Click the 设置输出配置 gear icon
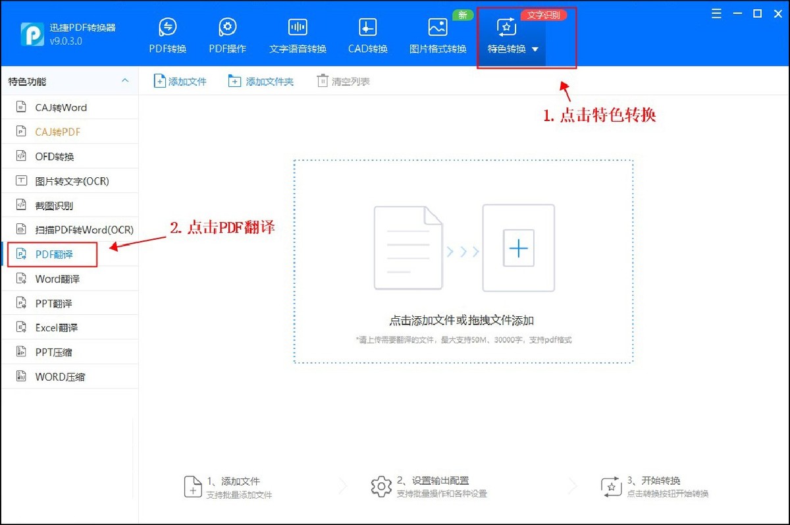 [381, 485]
